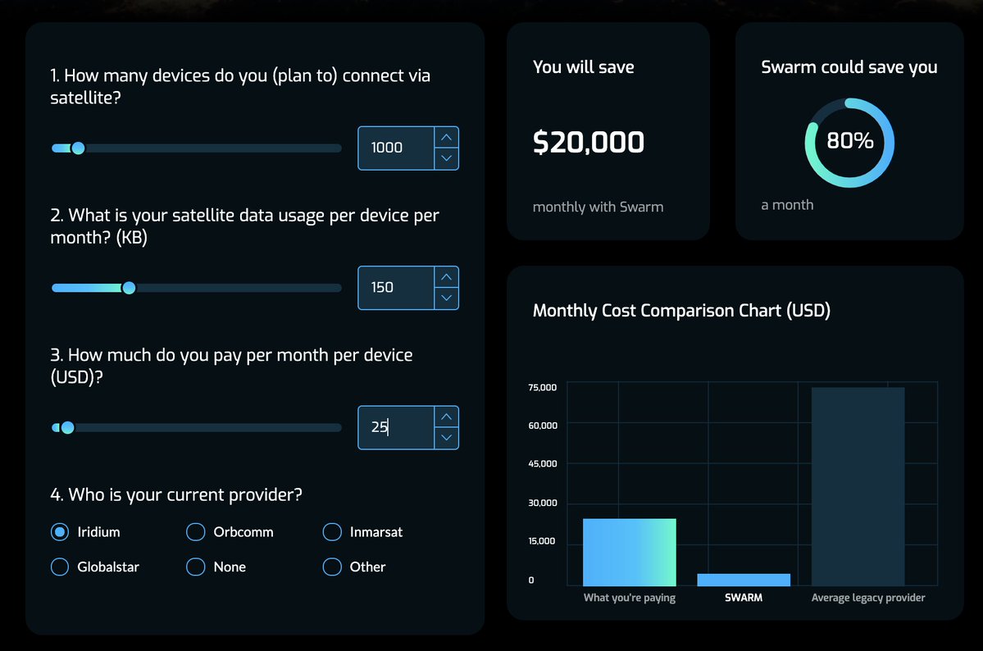The width and height of the screenshot is (983, 651).
Task: Click the $20,000 savings amount
Action: click(x=588, y=143)
